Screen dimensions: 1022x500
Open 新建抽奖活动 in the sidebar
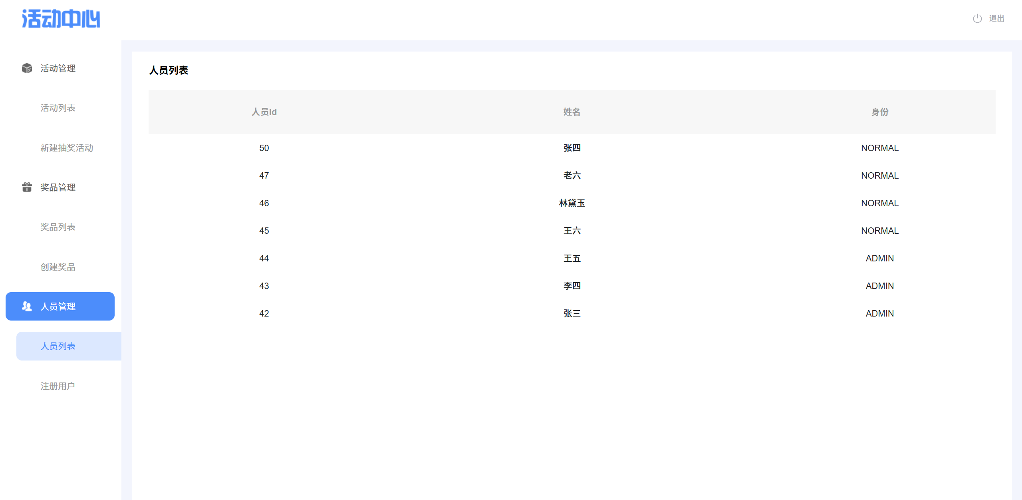67,148
